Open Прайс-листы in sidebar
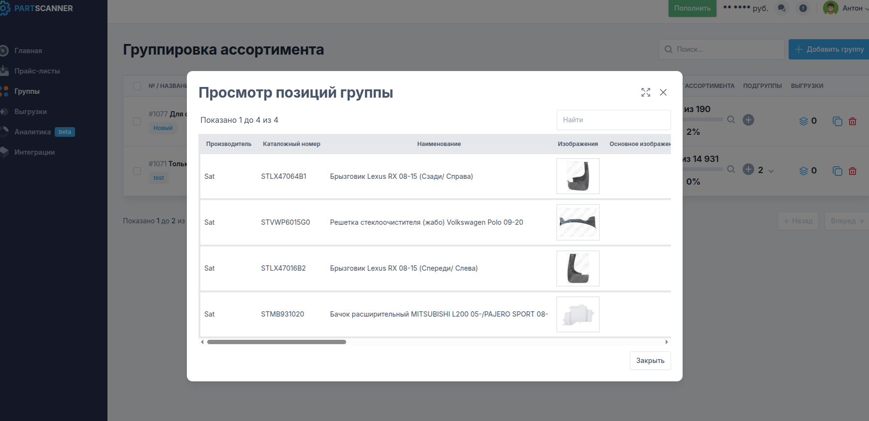 coord(37,71)
